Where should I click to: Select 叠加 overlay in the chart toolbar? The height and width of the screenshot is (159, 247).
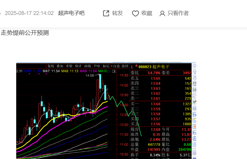pyautogui.click(x=60, y=66)
